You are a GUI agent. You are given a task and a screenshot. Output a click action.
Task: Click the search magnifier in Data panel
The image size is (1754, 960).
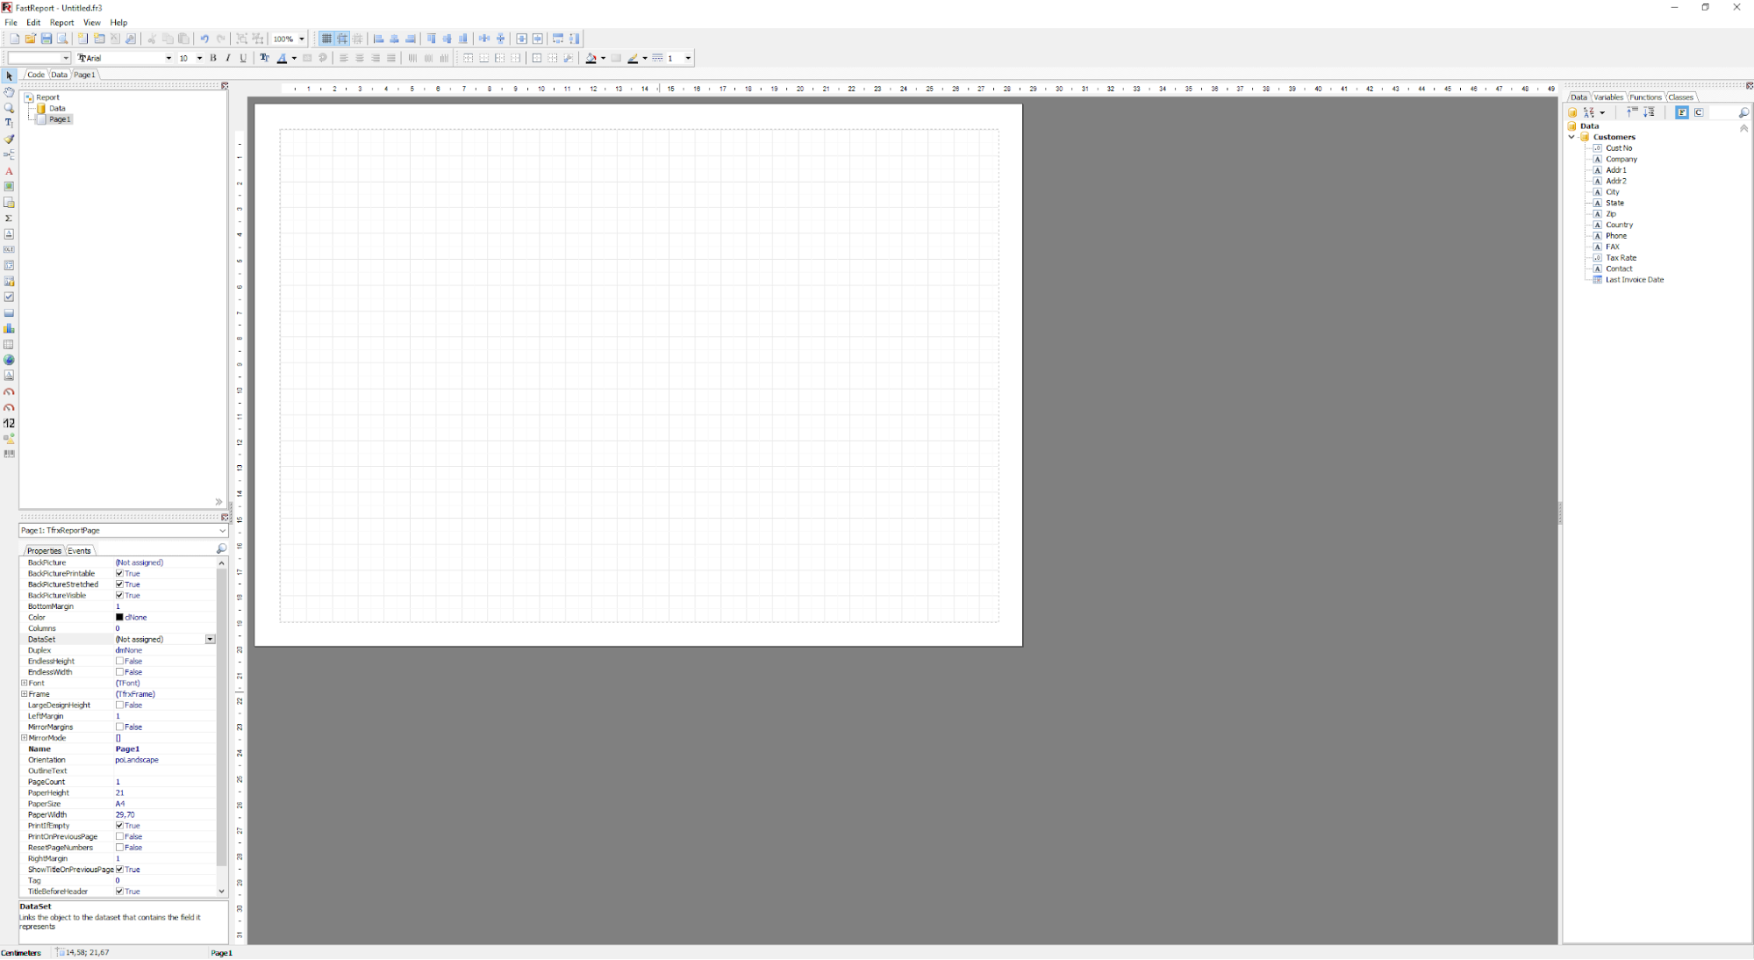(1743, 112)
